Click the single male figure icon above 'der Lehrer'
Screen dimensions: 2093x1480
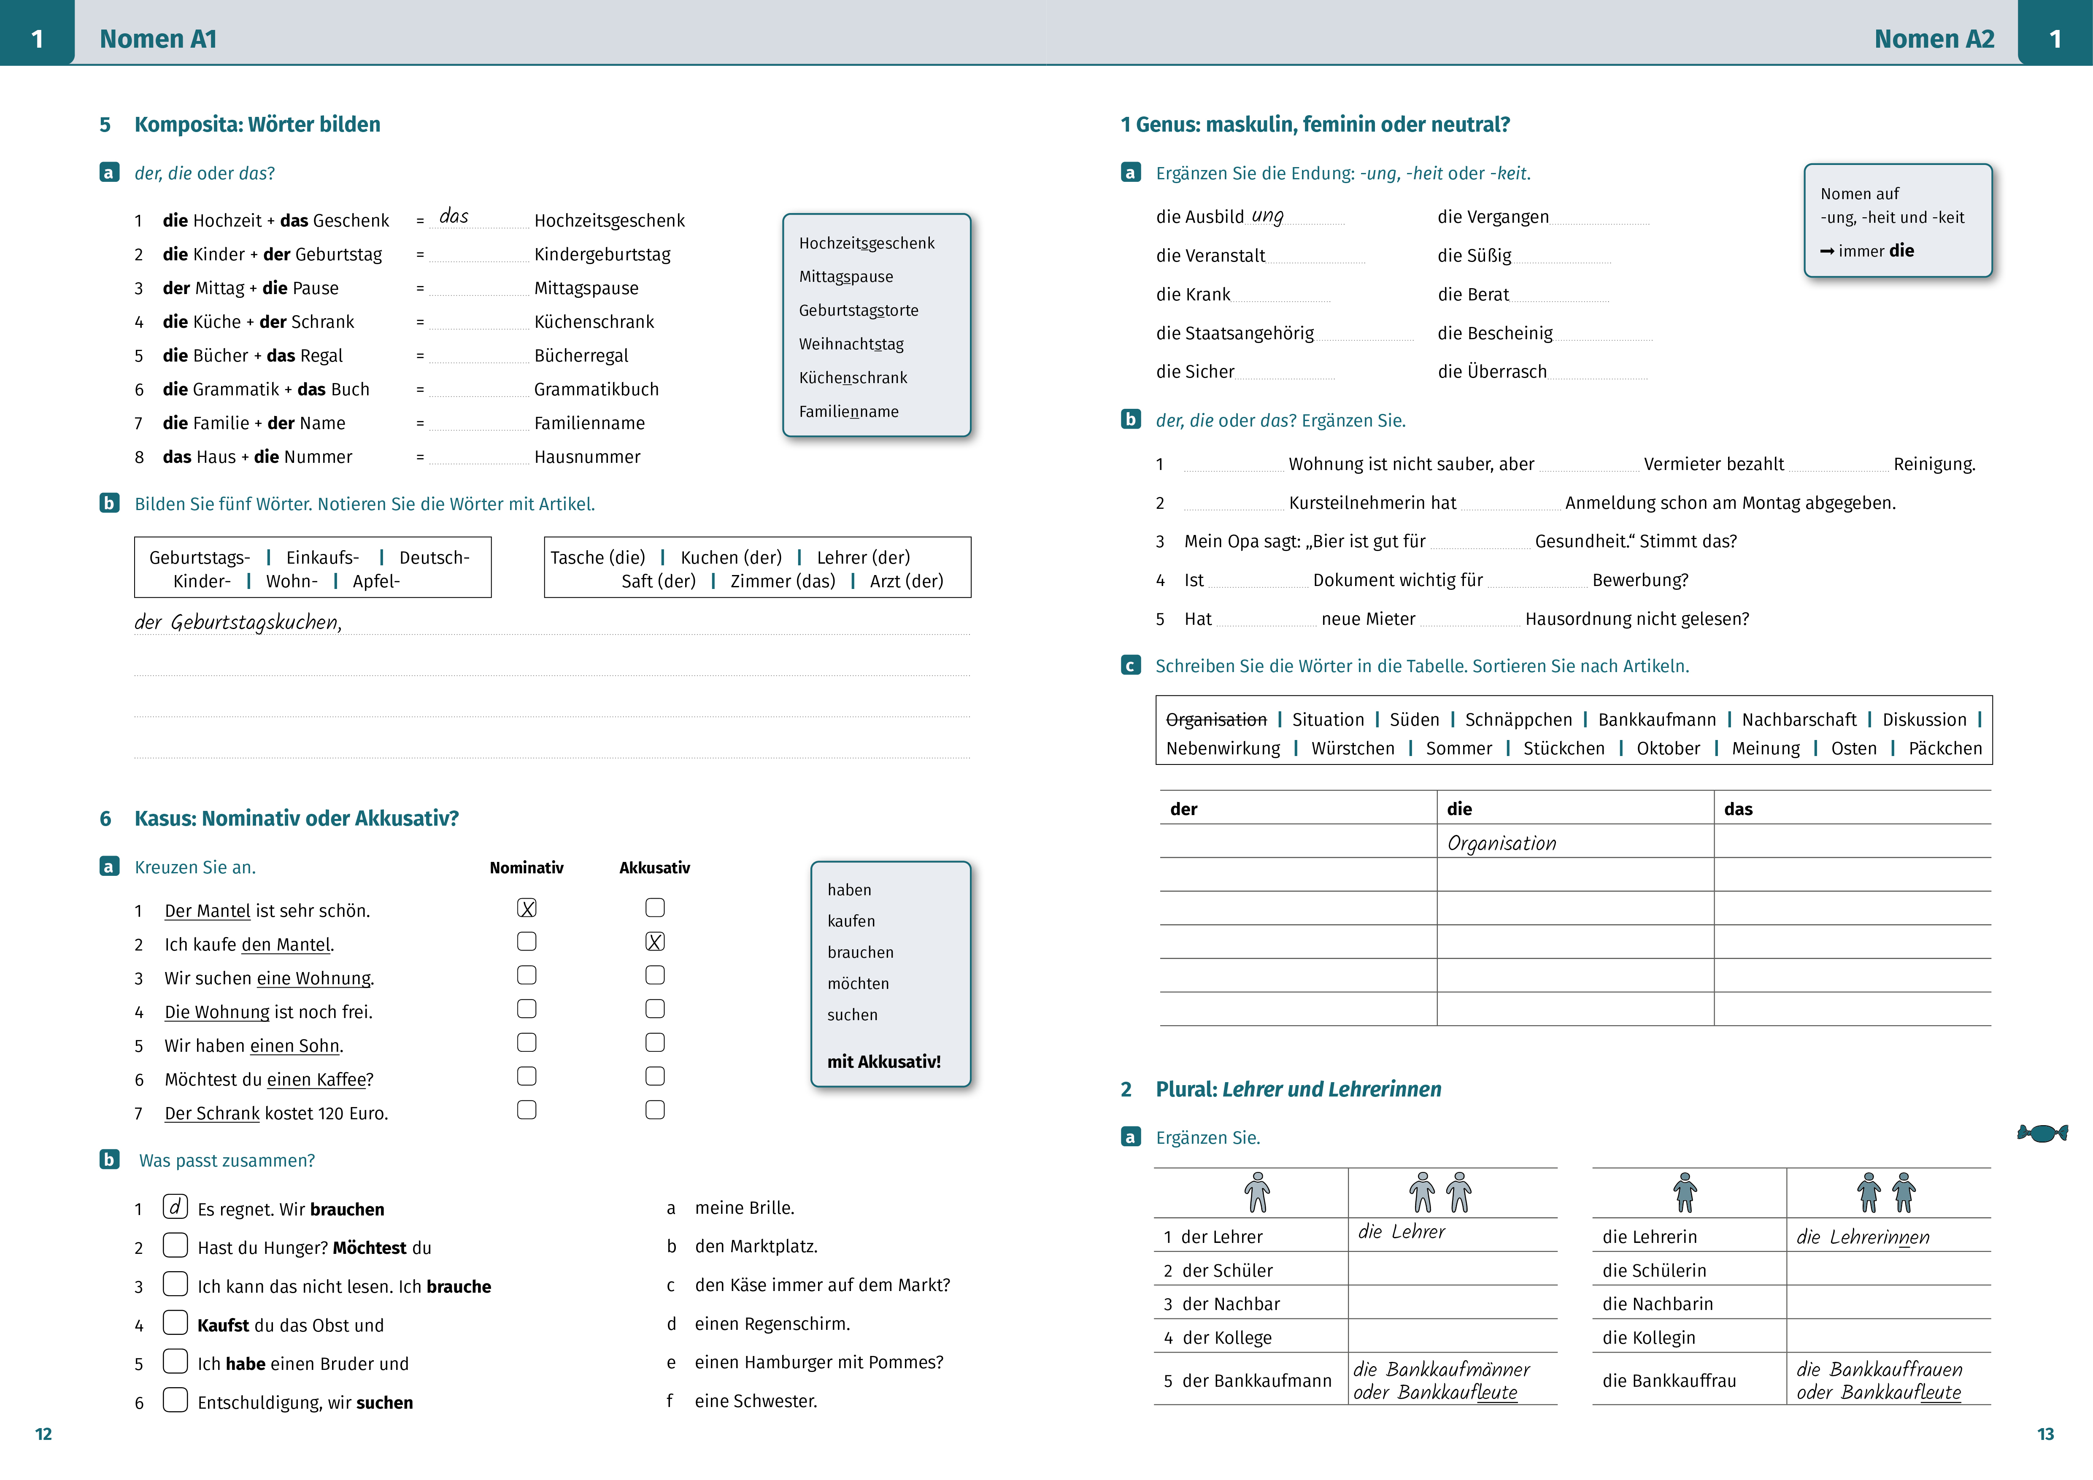[x=1257, y=1192]
